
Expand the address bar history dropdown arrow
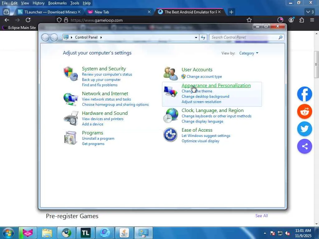196,37
